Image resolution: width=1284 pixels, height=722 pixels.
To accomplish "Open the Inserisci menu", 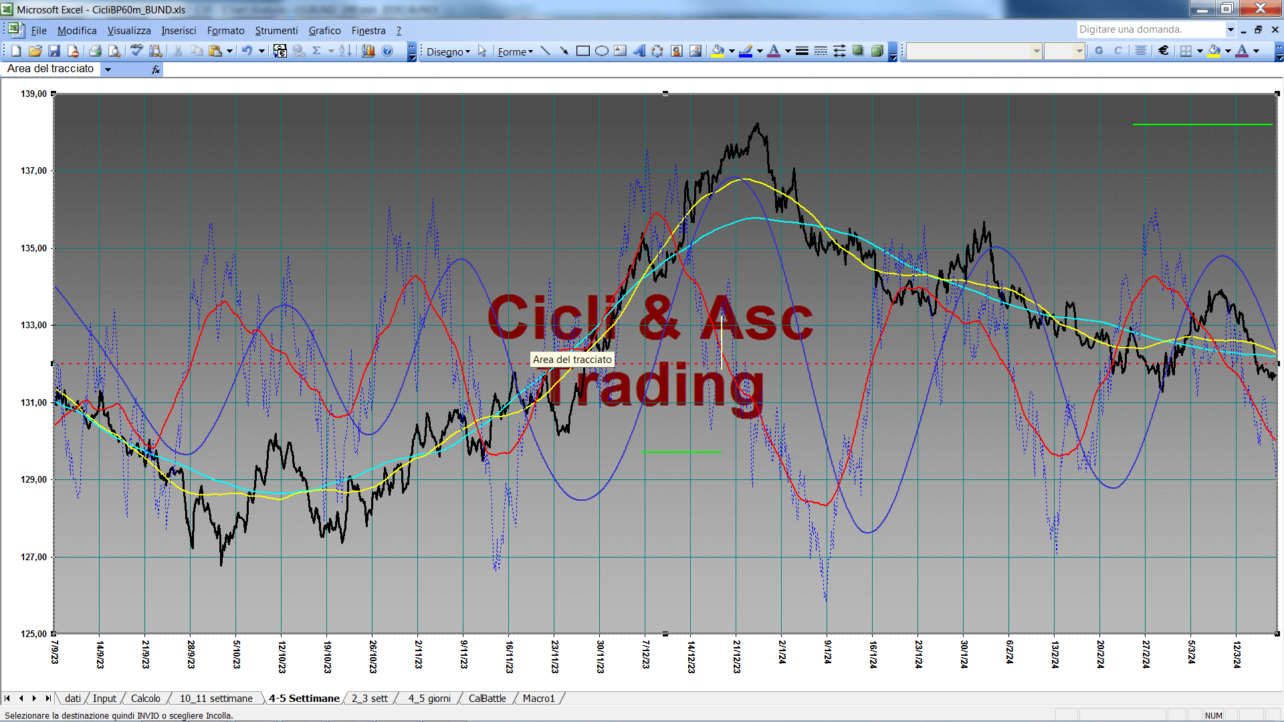I will pos(179,31).
